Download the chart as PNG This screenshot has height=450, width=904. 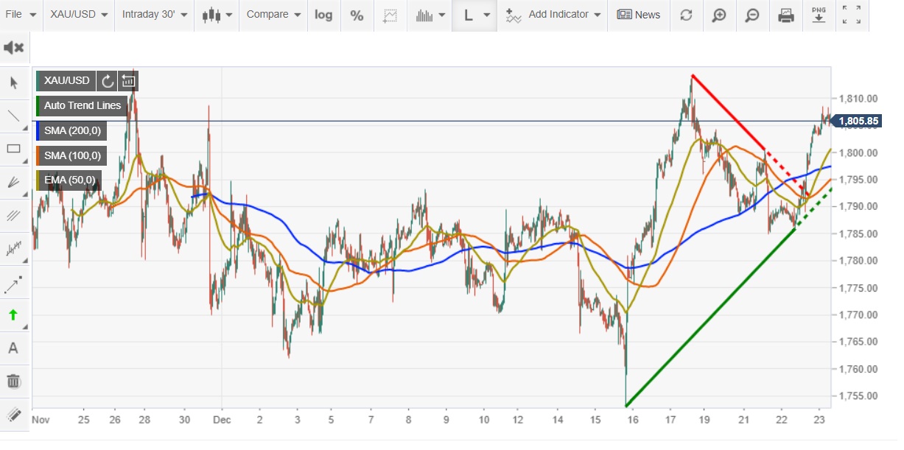tap(819, 15)
